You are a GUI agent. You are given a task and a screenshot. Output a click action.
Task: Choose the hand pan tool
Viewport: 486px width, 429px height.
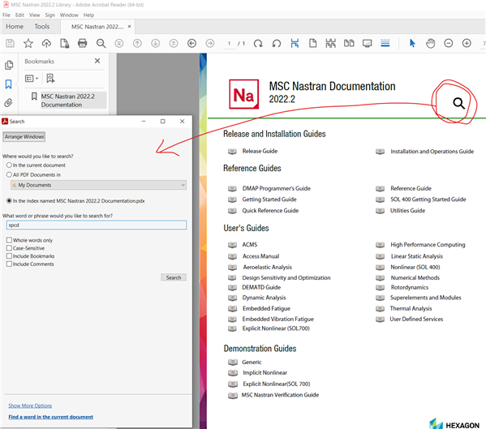[430, 43]
